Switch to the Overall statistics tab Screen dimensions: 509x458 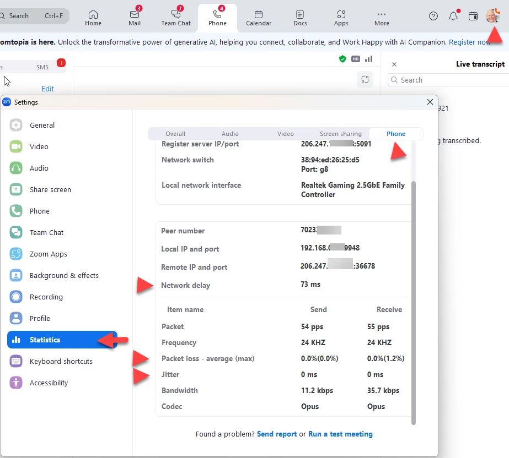(x=175, y=134)
